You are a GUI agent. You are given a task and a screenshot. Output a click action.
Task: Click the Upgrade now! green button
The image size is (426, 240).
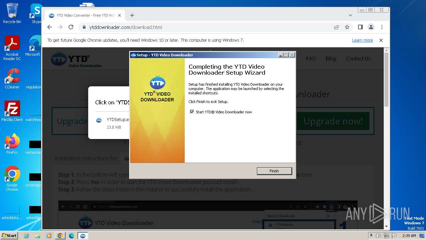tap(333, 121)
